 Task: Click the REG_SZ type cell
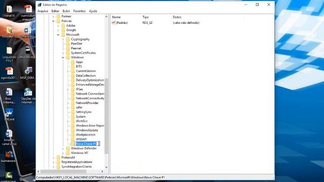coord(147,23)
